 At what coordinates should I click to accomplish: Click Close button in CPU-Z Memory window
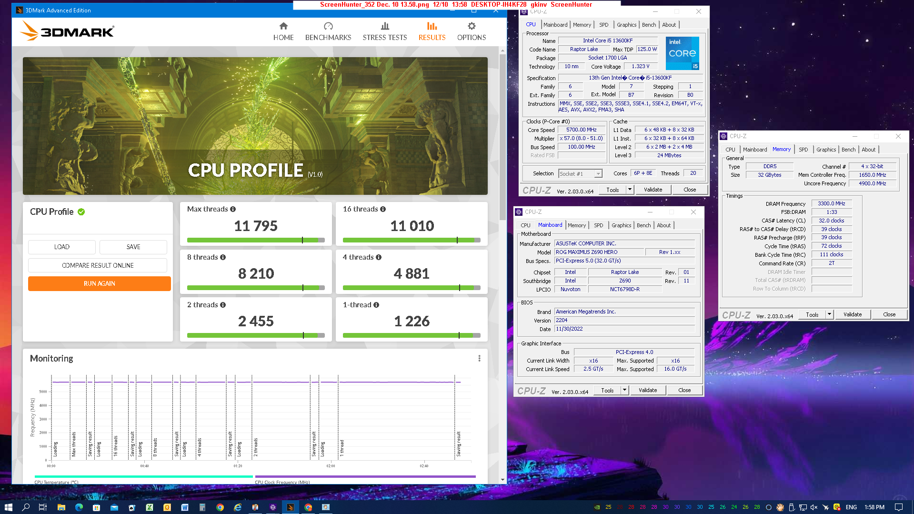tap(889, 314)
